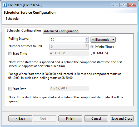Switch to the Advanced Configuration tab
The image size is (139, 127).
pyautogui.click(x=61, y=31)
